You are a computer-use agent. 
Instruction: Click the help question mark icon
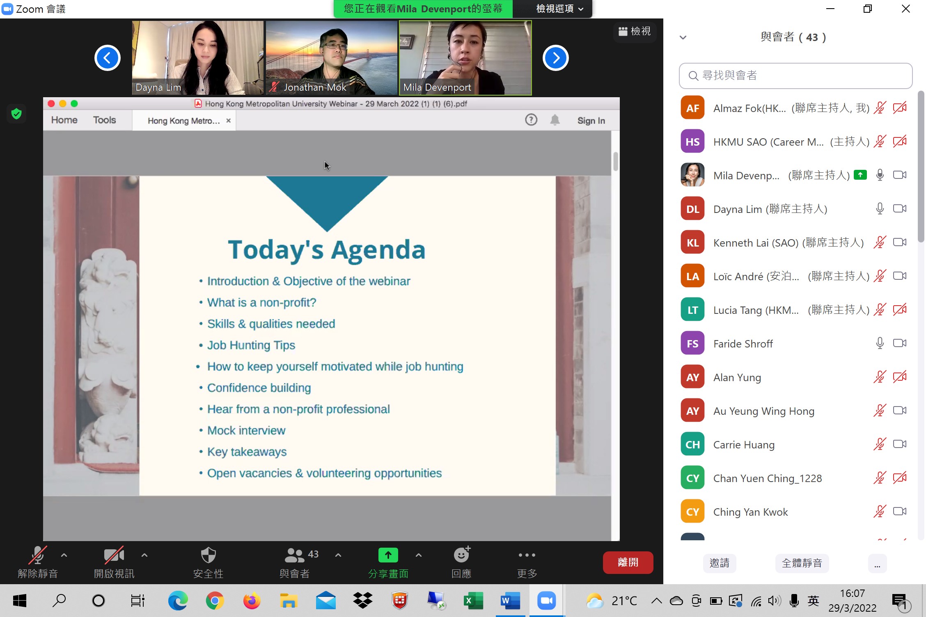[531, 120]
